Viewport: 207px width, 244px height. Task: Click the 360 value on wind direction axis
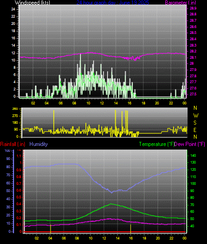(x=15, y=109)
